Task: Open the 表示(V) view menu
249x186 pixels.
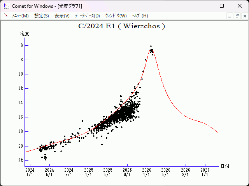Action: tap(62, 16)
